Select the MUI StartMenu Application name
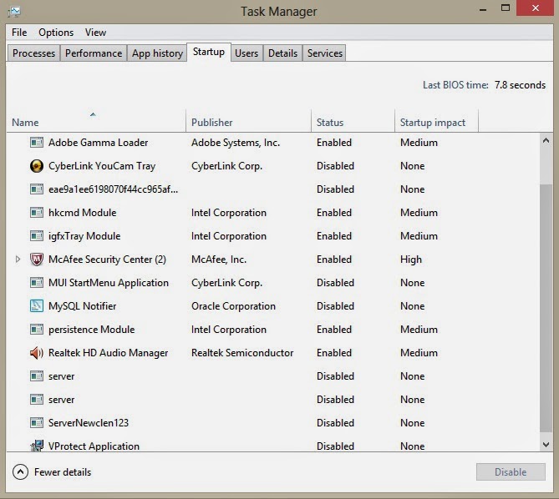The height and width of the screenshot is (499, 559). point(109,283)
